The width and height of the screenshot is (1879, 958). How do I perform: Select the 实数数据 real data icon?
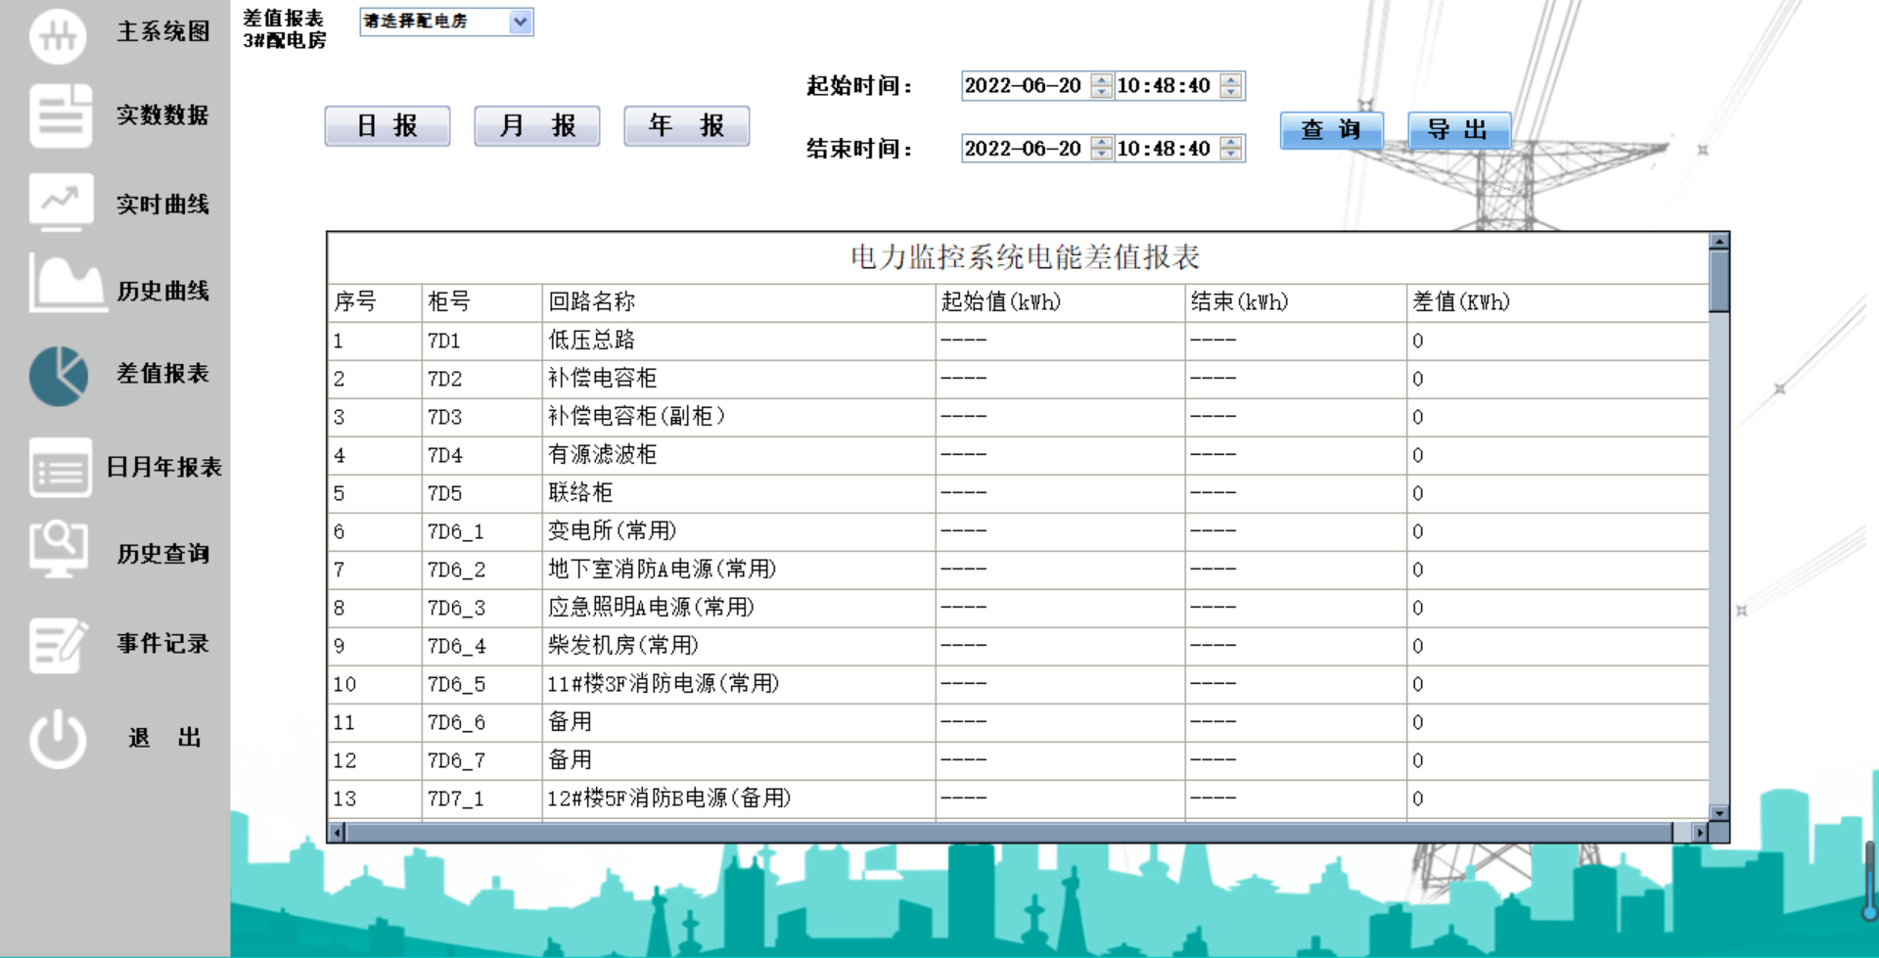click(x=59, y=116)
